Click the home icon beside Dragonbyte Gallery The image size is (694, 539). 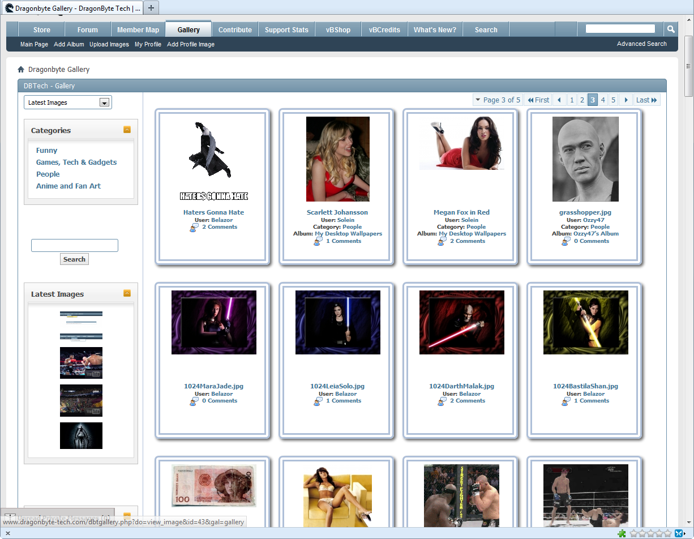click(x=21, y=70)
